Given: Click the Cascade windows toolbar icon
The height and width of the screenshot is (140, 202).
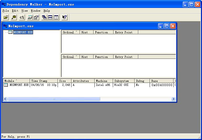Looking at the screenshot, I should 44,17.
